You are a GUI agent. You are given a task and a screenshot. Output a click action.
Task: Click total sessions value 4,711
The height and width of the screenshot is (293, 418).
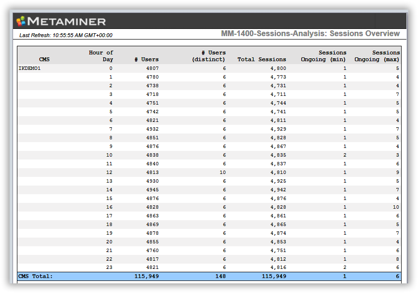point(278,94)
